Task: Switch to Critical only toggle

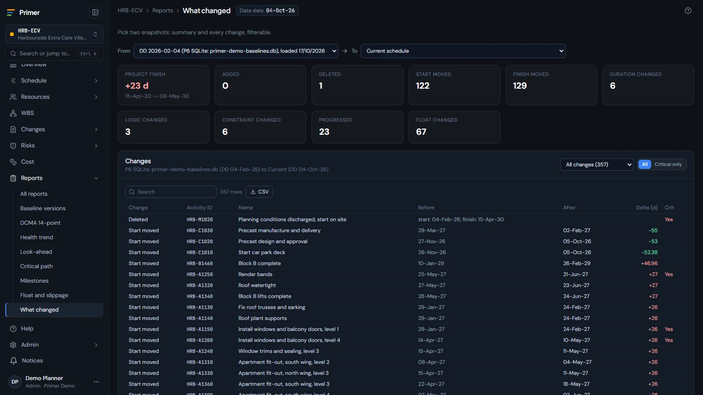Action: pos(668,165)
